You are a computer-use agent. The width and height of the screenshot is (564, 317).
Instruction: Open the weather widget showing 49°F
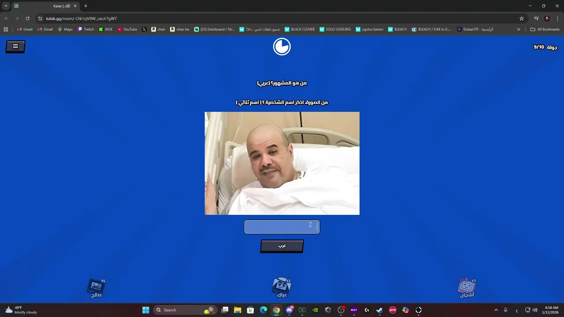click(x=21, y=310)
